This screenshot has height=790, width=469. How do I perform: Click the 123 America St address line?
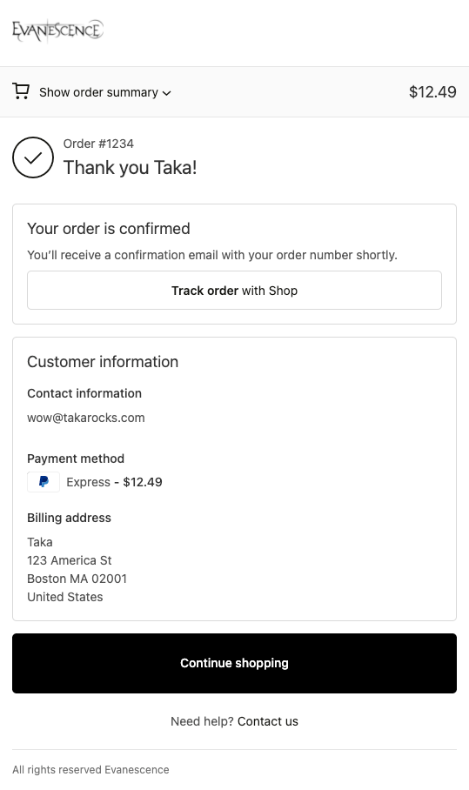(70, 560)
